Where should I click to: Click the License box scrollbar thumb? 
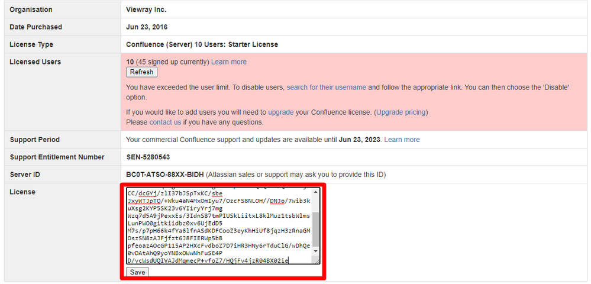click(315, 231)
